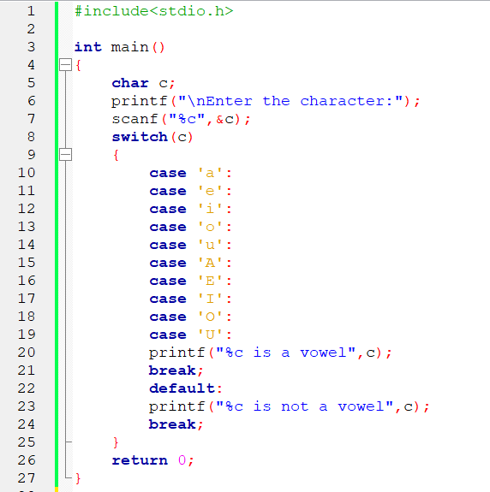Click the case 'i' line
Screen dimensions: 490x492
pyautogui.click(x=191, y=209)
